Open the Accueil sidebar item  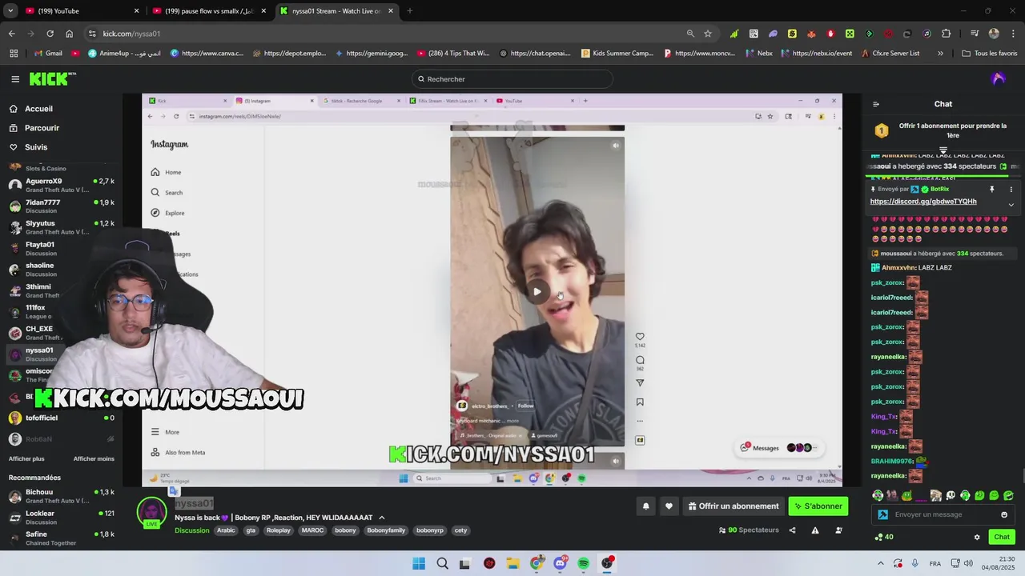tap(38, 109)
